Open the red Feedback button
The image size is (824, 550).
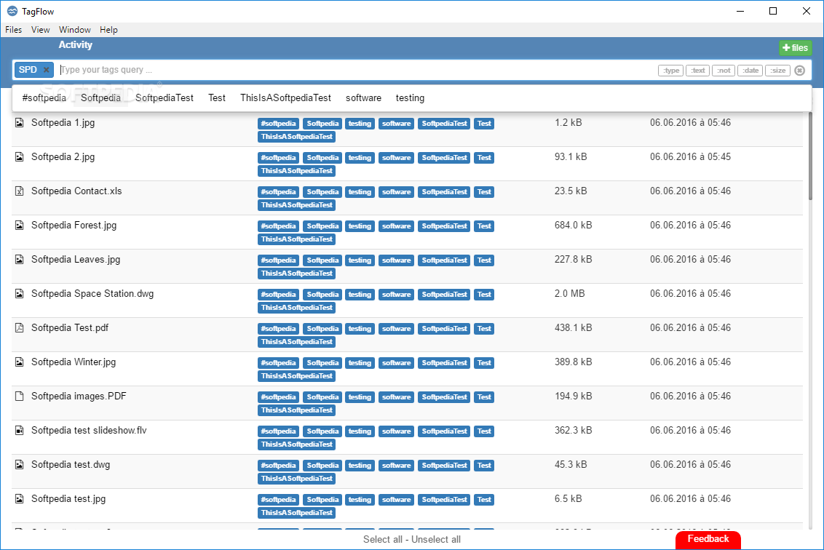coord(708,540)
